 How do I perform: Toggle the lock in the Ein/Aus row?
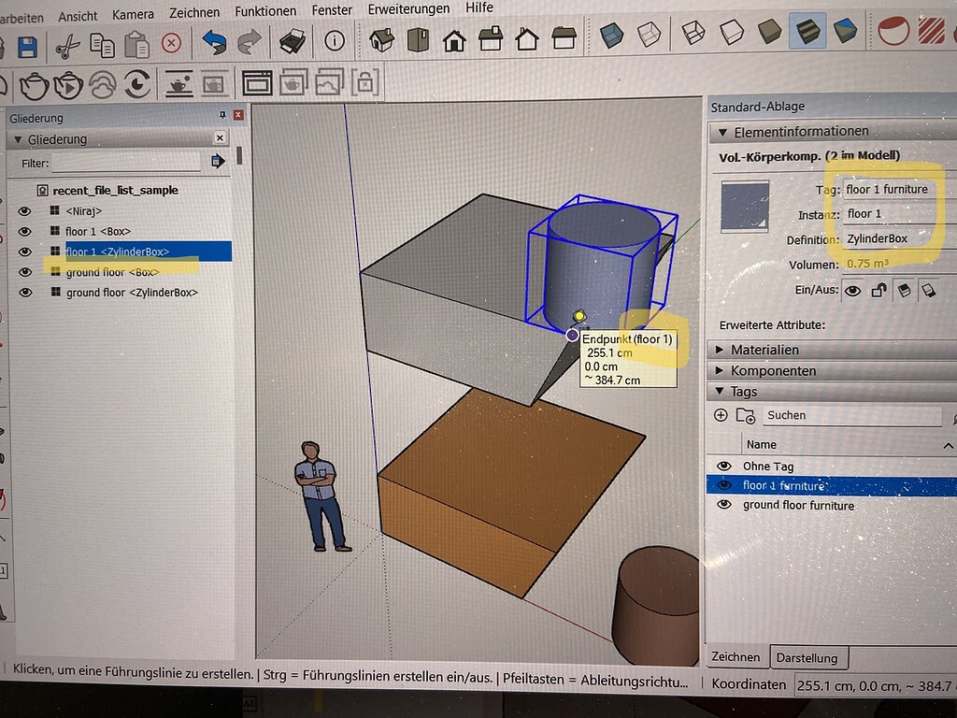877,291
